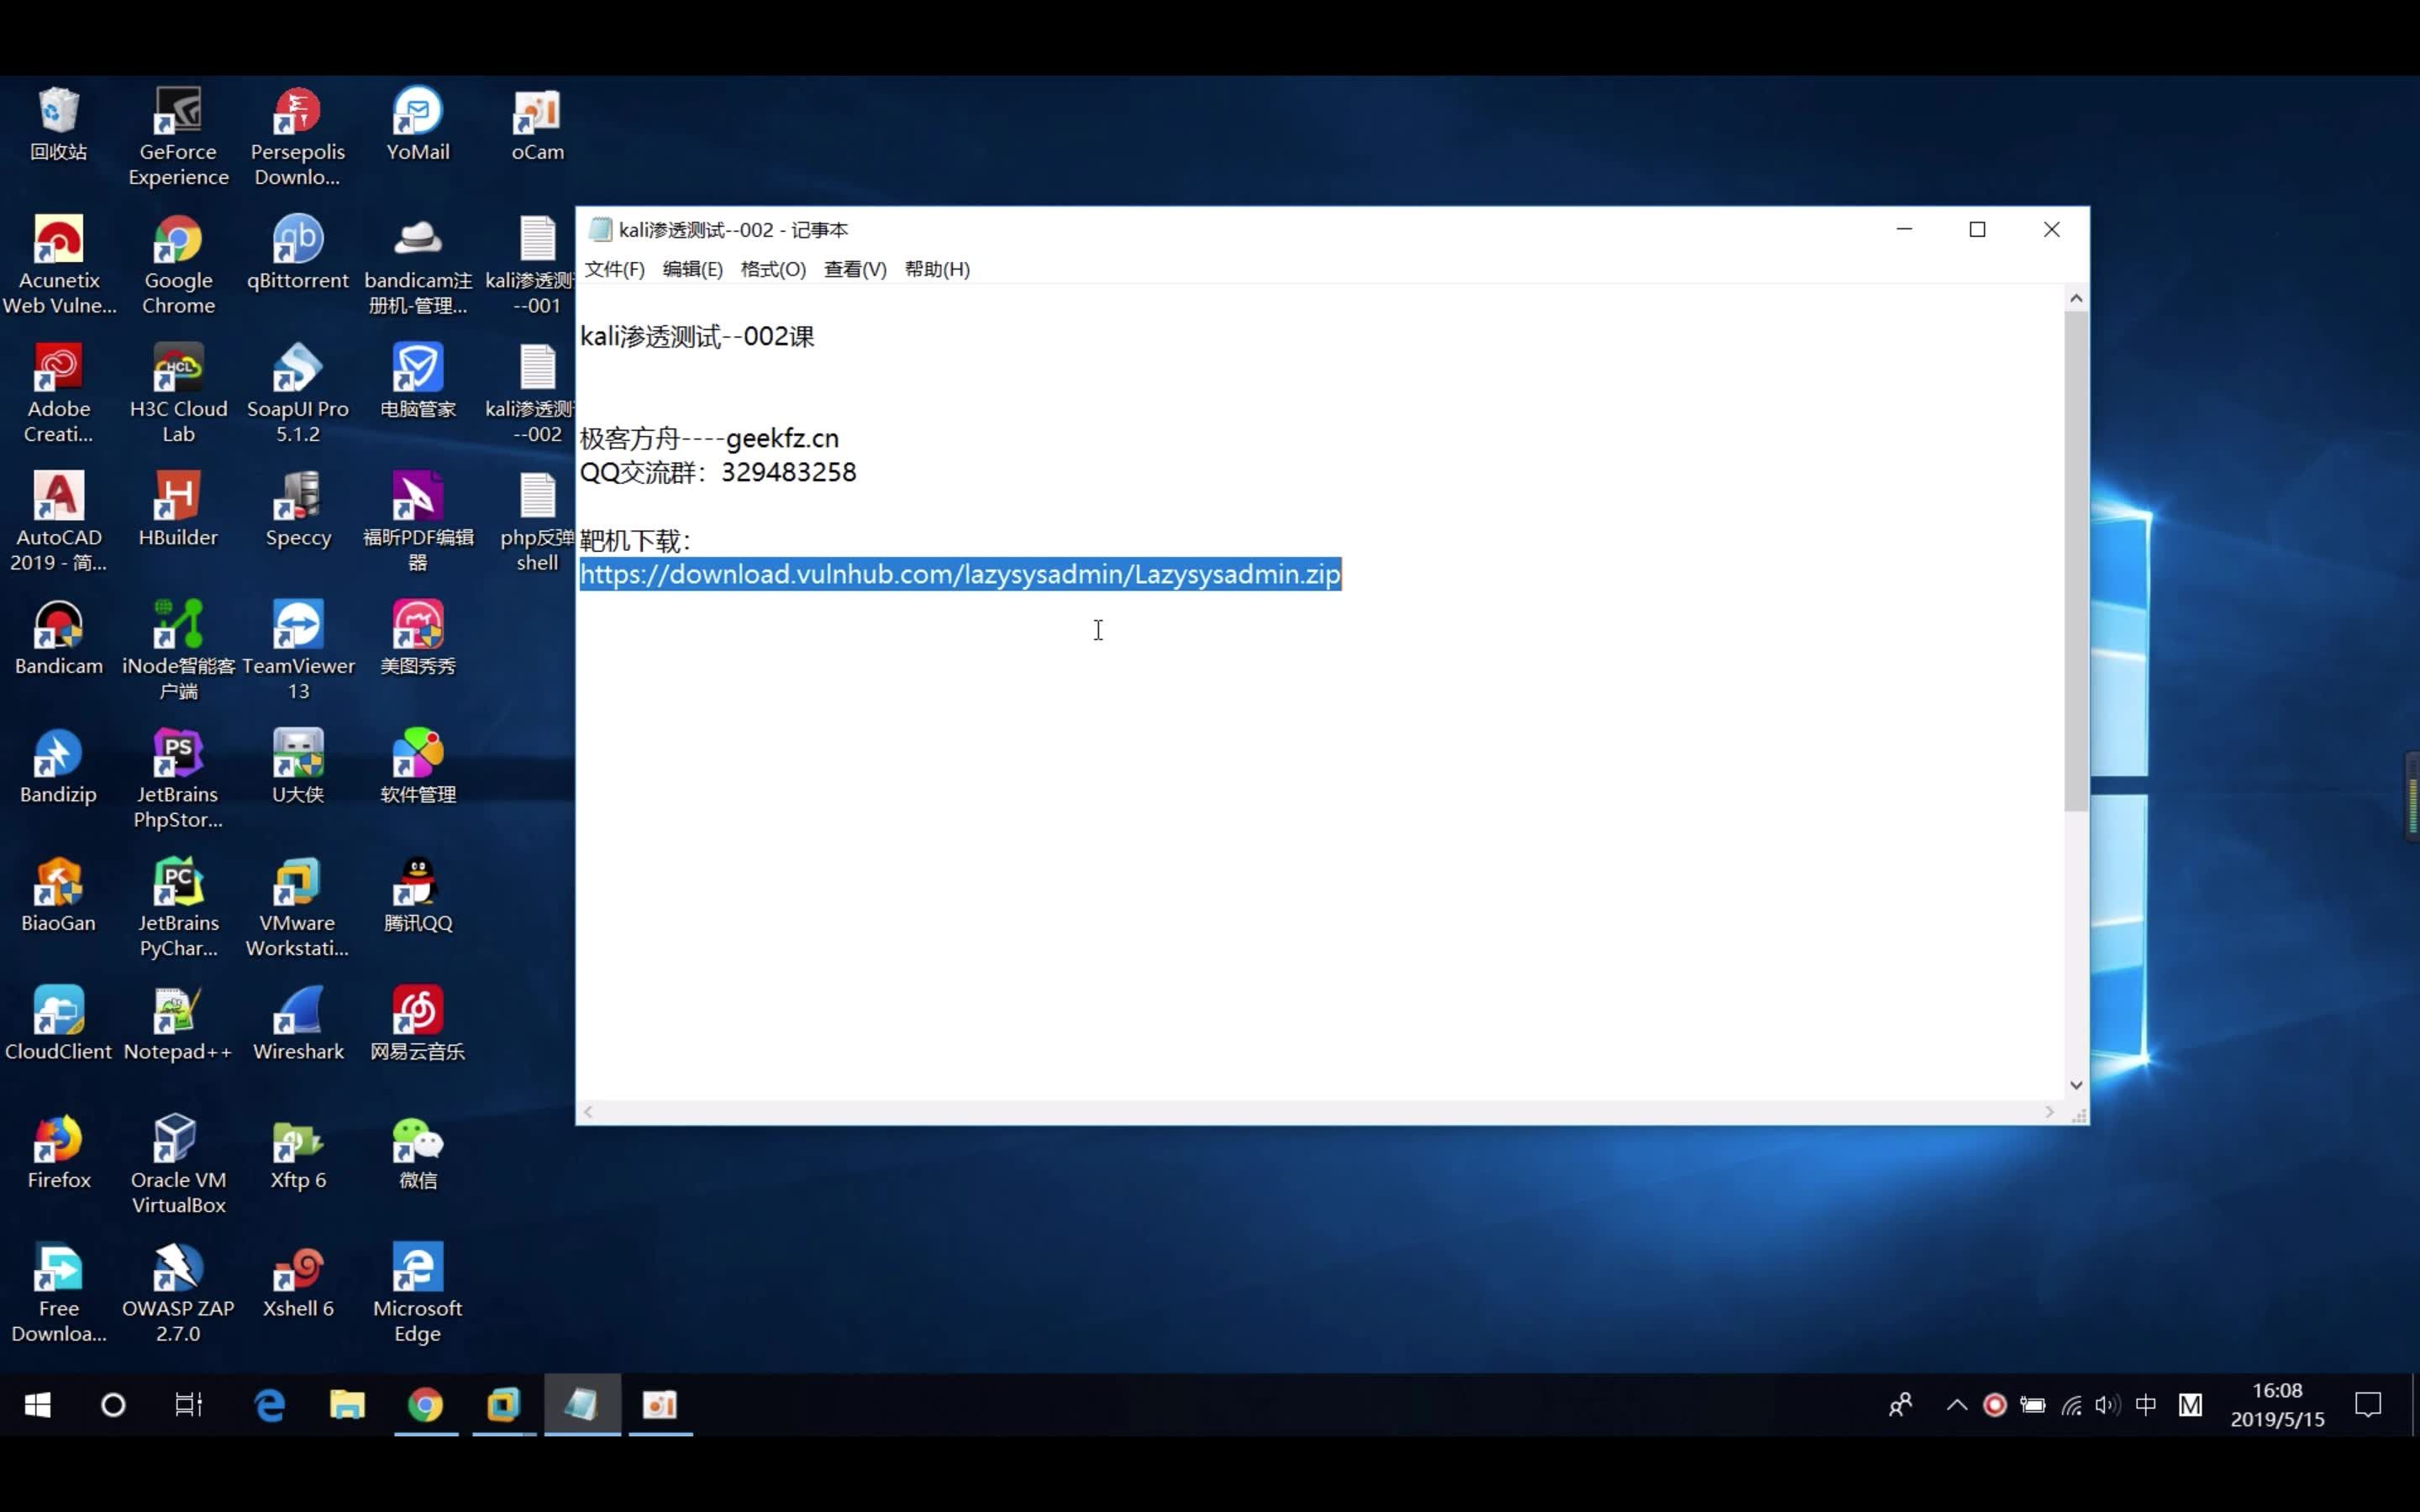
Task: Open the Action Center notifications icon
Action: pos(2368,1405)
